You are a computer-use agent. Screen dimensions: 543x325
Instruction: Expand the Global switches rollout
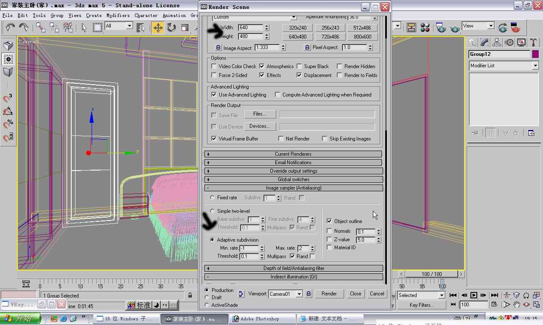click(293, 179)
